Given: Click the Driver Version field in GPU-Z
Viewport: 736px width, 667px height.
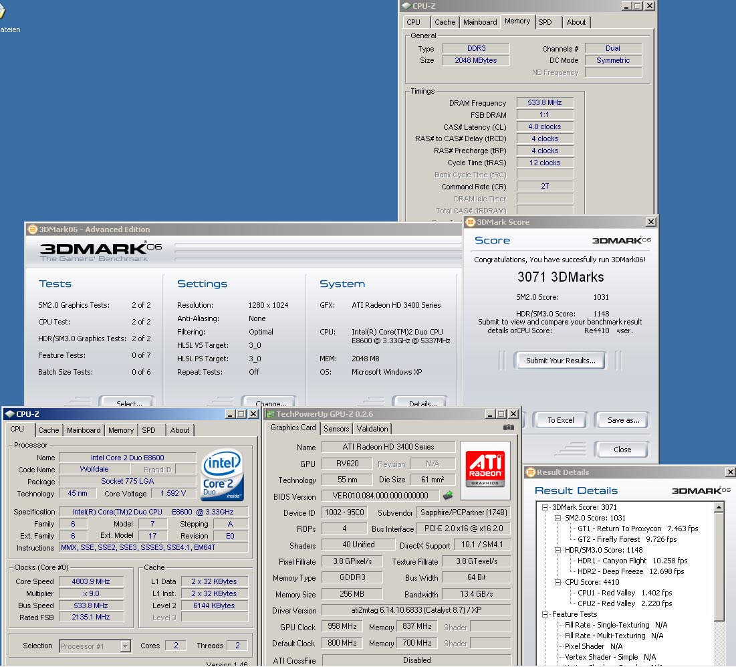Looking at the screenshot, I should pos(416,610).
